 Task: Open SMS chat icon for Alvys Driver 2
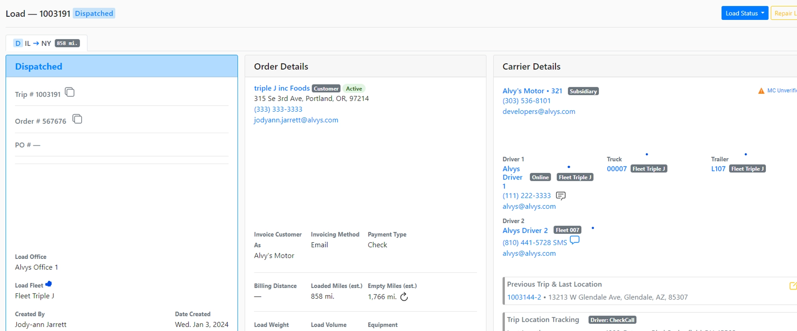tap(575, 240)
